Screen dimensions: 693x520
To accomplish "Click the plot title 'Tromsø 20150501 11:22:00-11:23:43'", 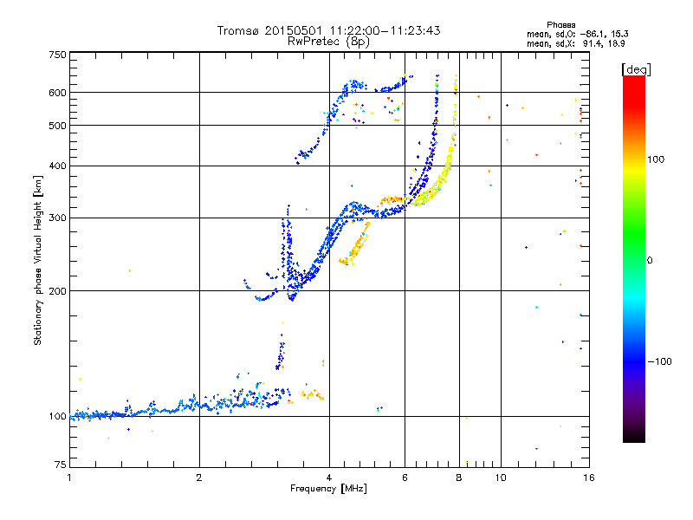I will tap(328, 30).
